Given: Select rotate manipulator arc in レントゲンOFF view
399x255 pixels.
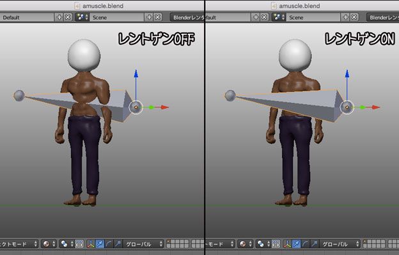Looking at the screenshot, I should (x=109, y=244).
